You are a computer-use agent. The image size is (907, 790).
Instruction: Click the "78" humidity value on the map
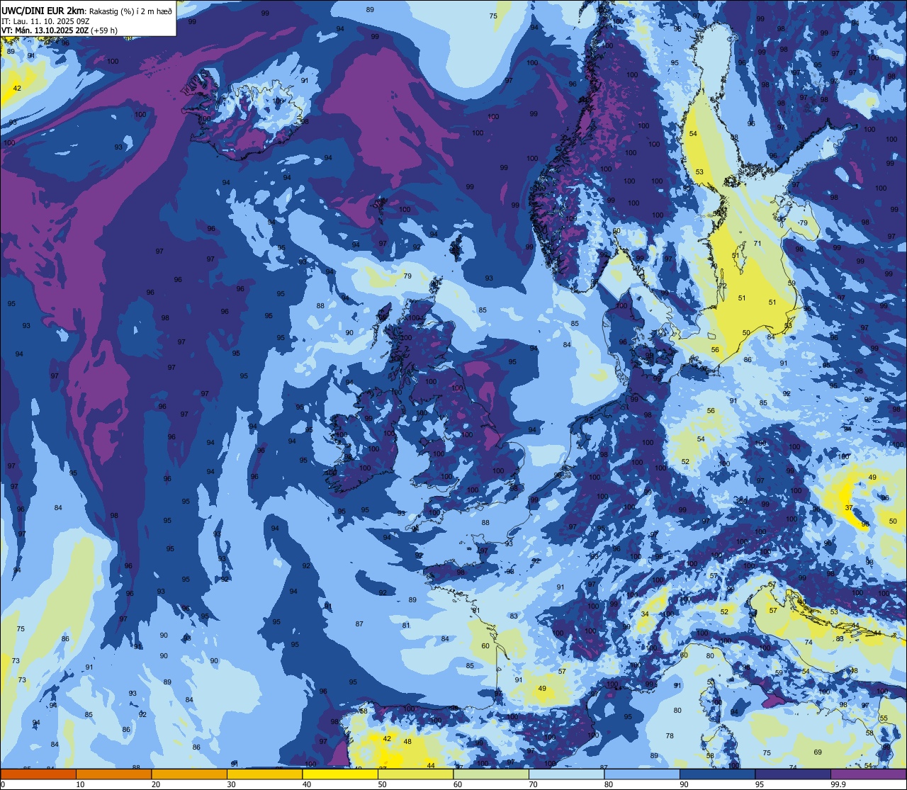tap(670, 735)
